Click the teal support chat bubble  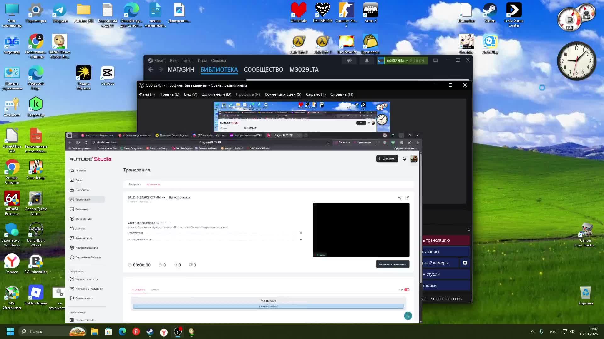(x=408, y=316)
